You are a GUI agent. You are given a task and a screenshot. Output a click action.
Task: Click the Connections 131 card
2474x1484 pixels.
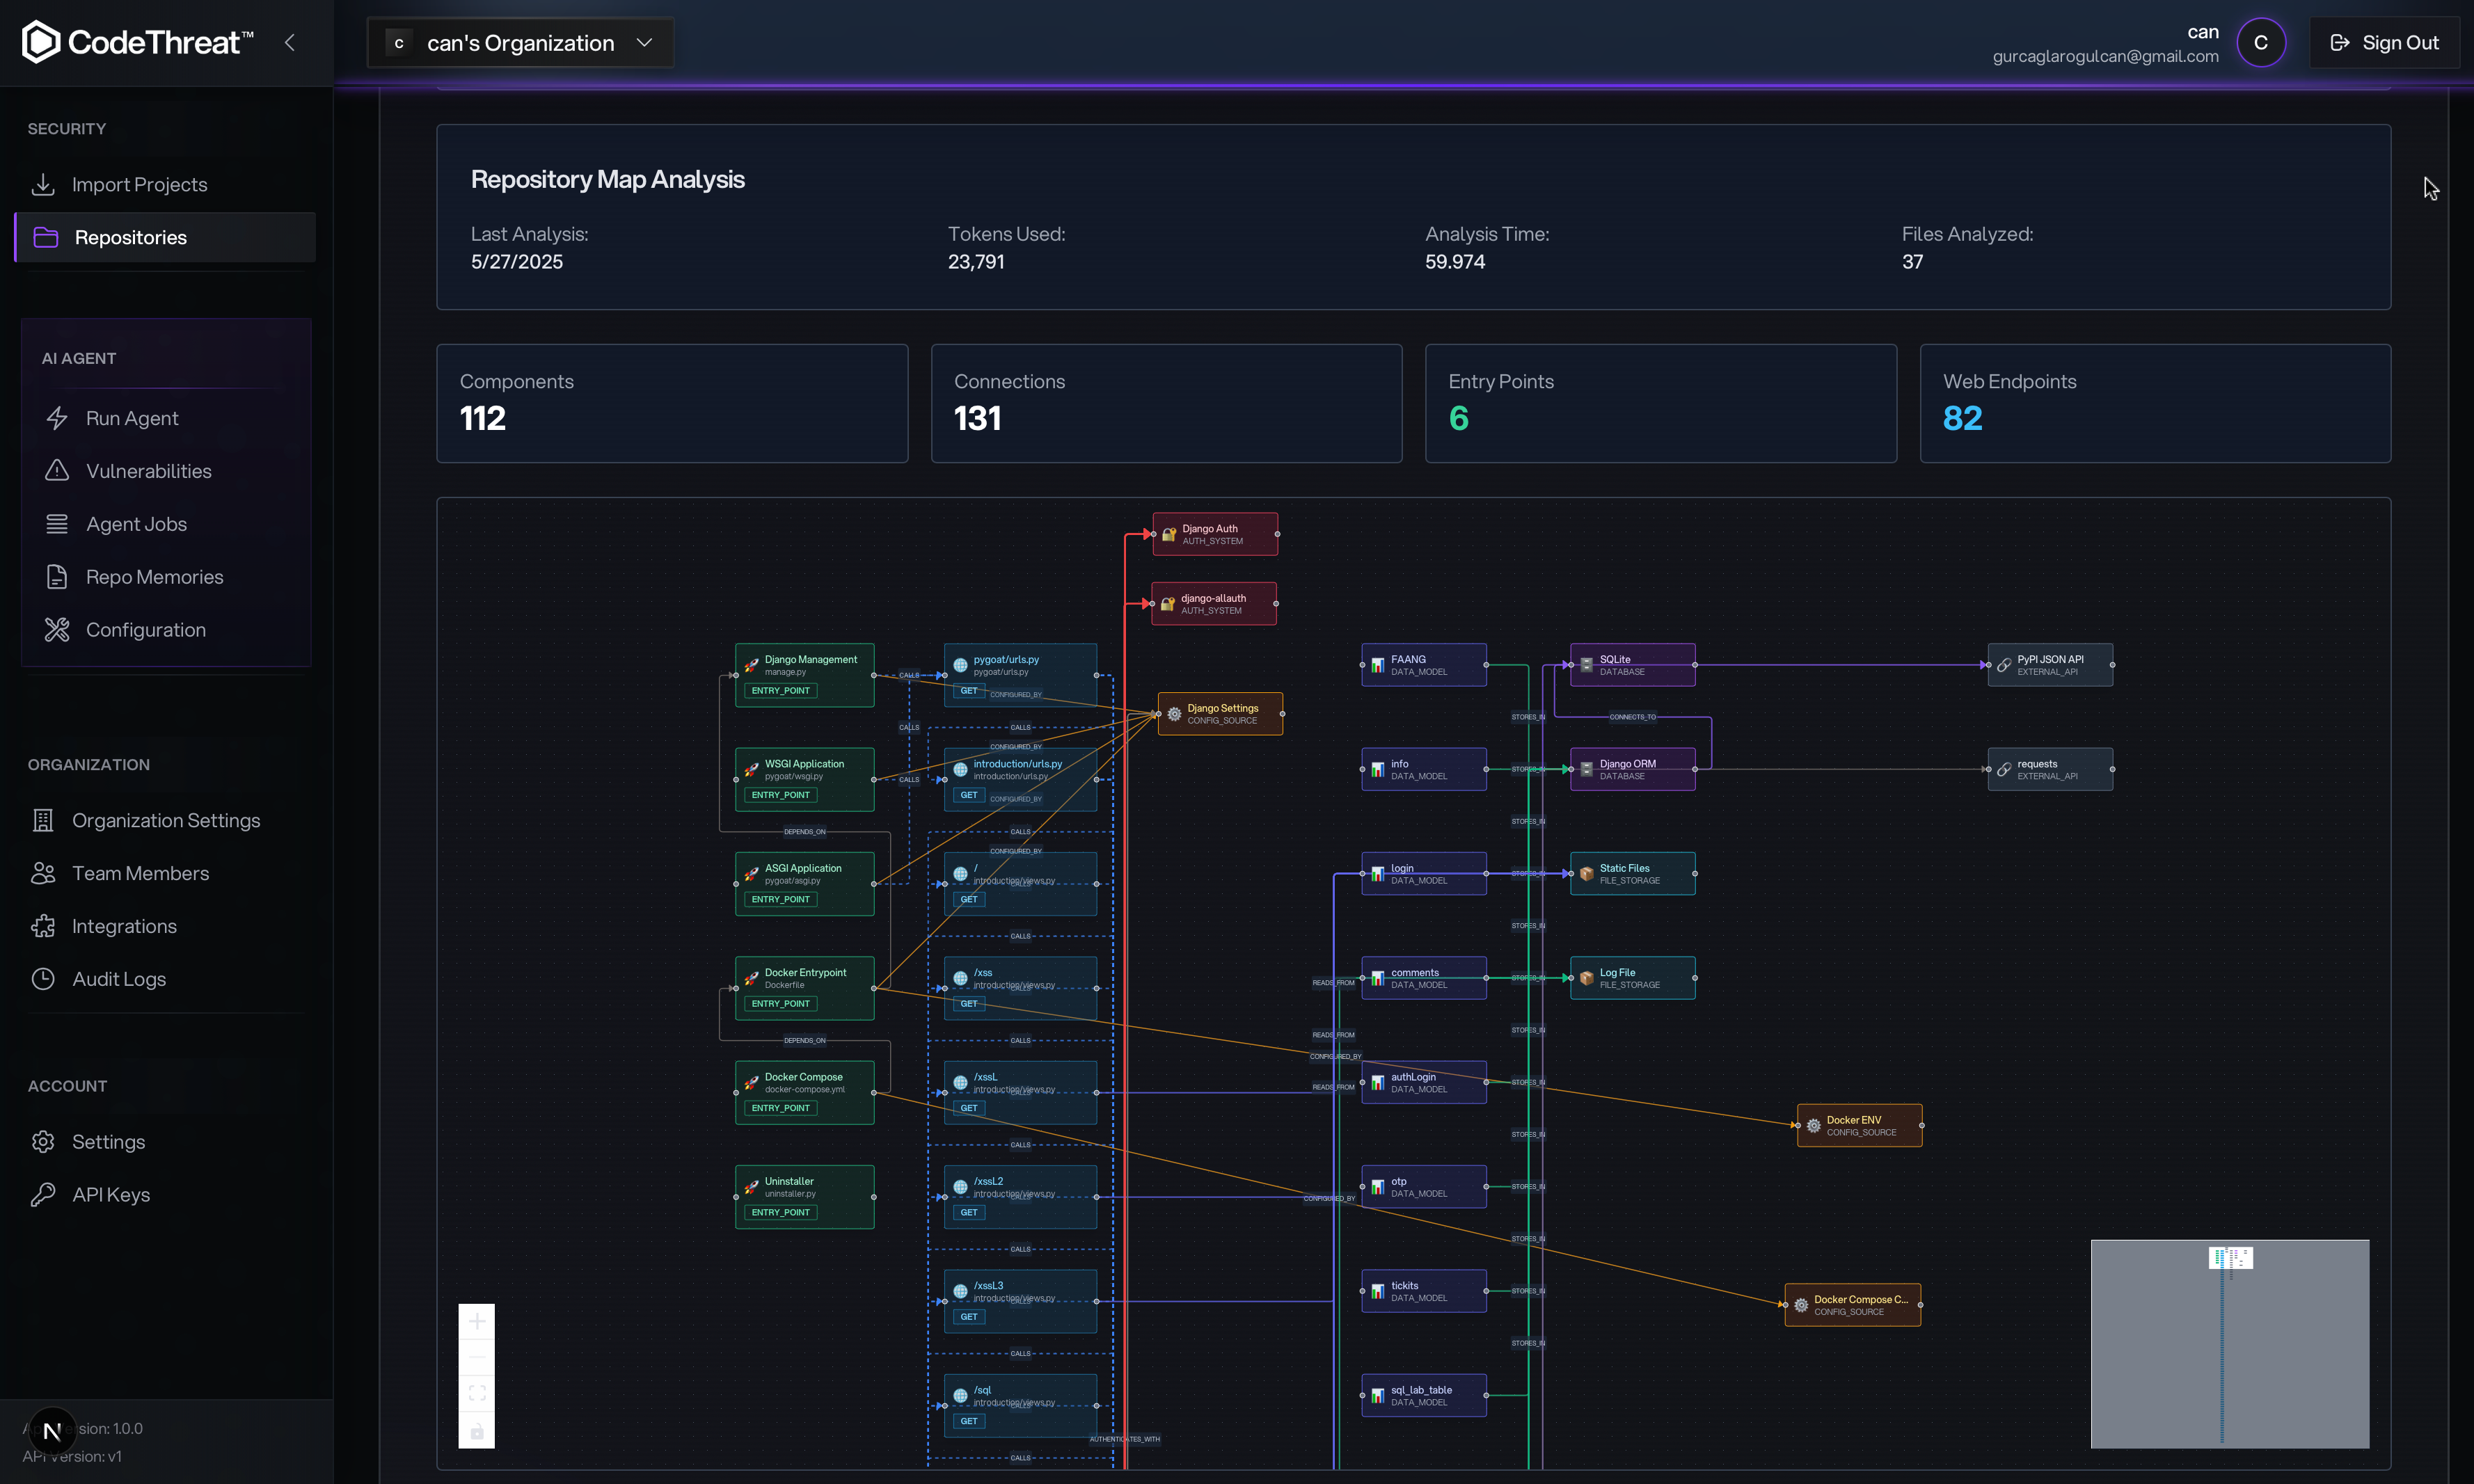coord(1166,403)
